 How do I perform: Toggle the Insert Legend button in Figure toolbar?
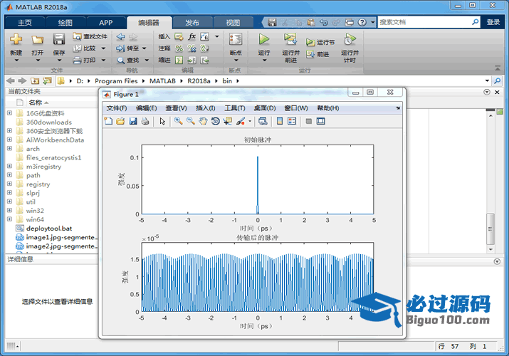292,121
